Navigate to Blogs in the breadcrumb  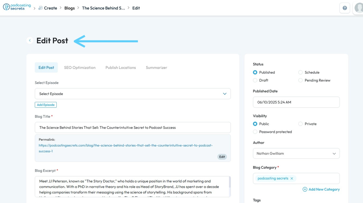(x=69, y=8)
